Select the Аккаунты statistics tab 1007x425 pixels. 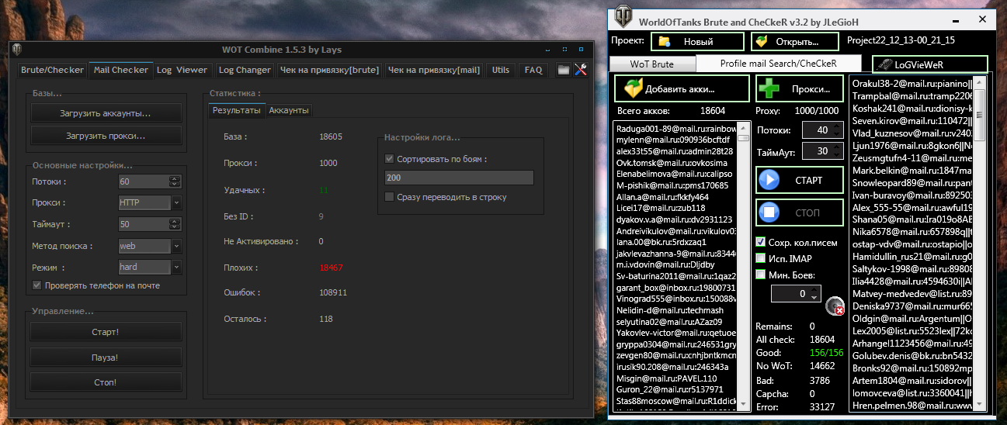tap(289, 111)
